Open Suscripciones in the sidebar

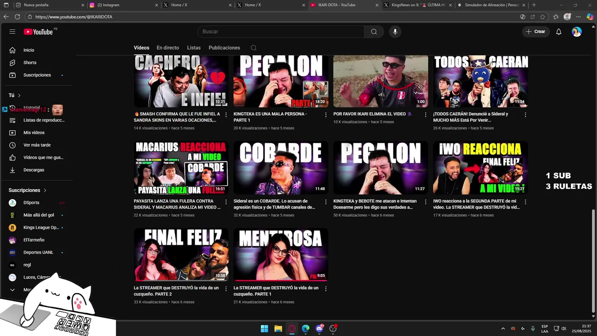36,75
